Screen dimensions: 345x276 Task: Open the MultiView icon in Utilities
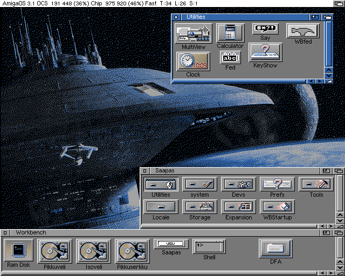point(194,33)
